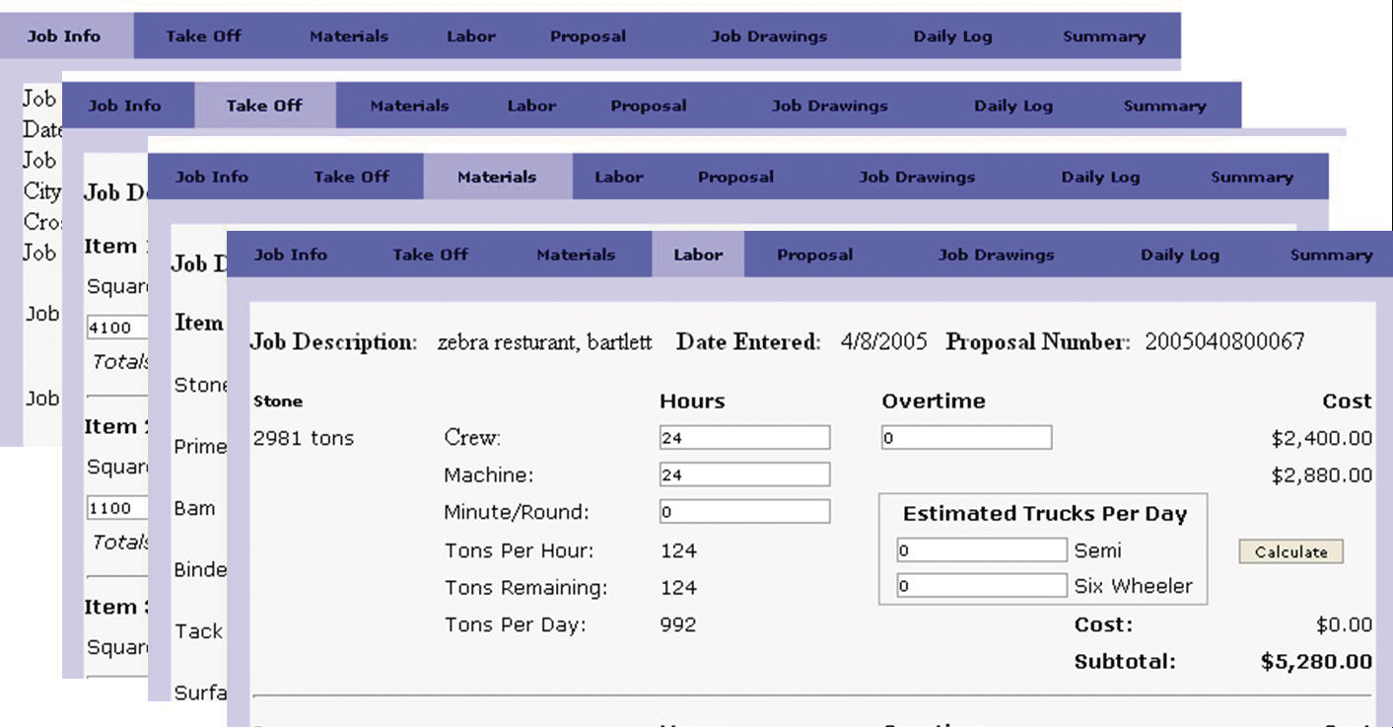The width and height of the screenshot is (1393, 728).
Task: Click the Tons Per Day value 992
Action: (678, 624)
